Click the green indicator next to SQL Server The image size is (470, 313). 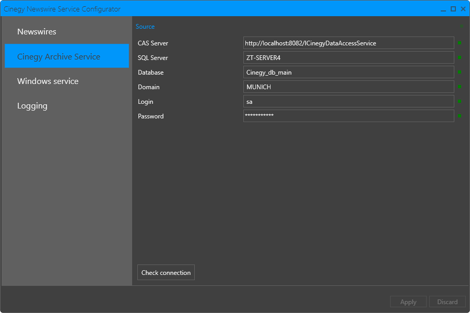pos(460,57)
